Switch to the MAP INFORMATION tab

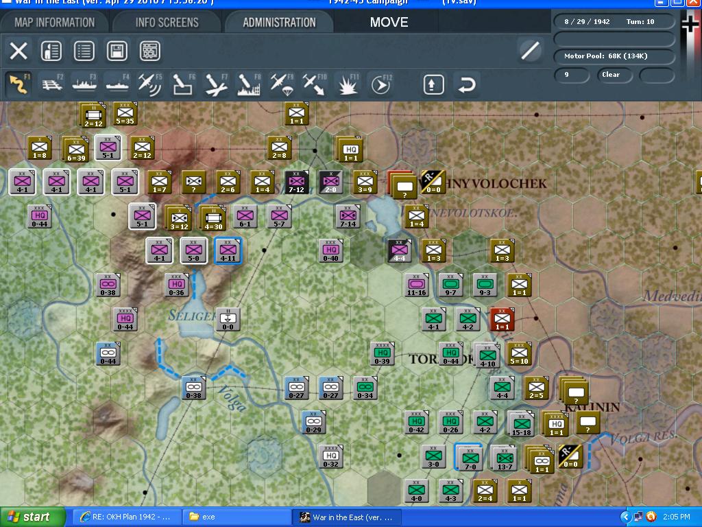pos(54,23)
